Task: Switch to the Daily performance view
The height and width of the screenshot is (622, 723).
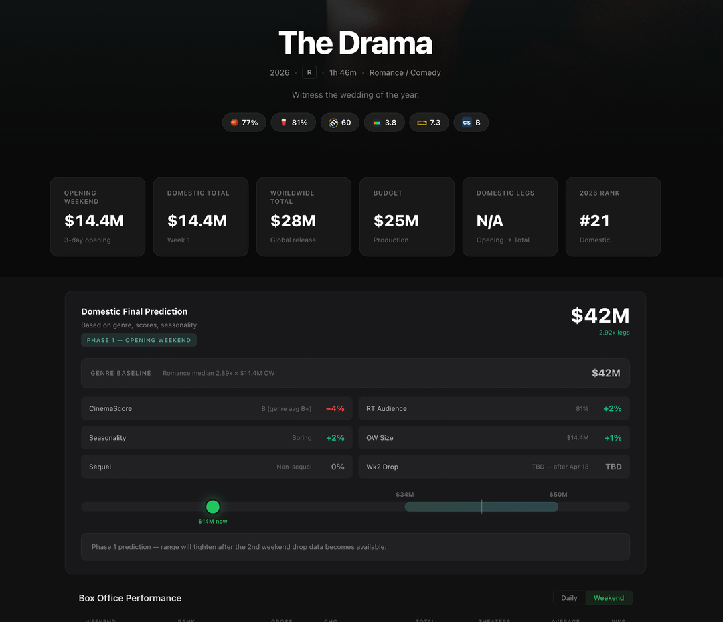Action: click(x=569, y=598)
